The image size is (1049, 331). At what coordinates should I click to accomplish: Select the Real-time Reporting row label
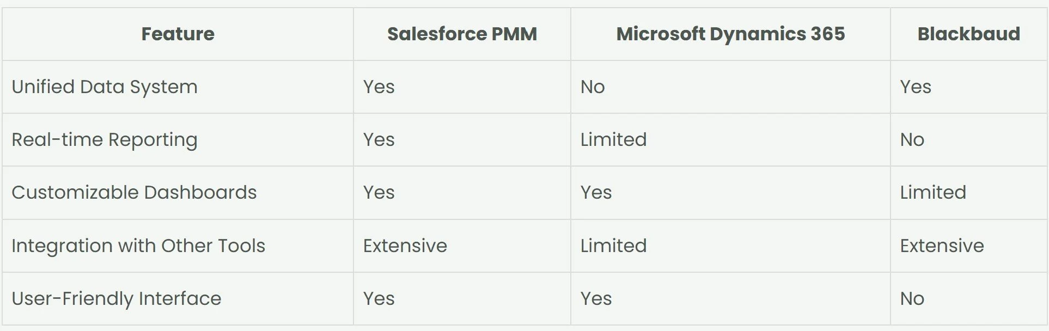pyautogui.click(x=105, y=140)
